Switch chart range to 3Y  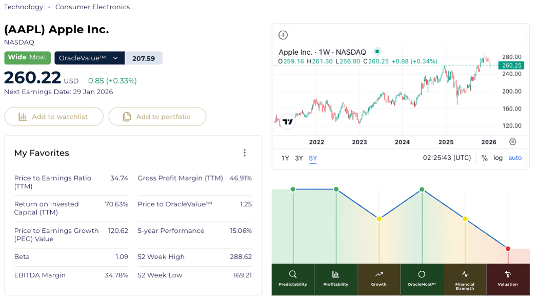tap(299, 158)
